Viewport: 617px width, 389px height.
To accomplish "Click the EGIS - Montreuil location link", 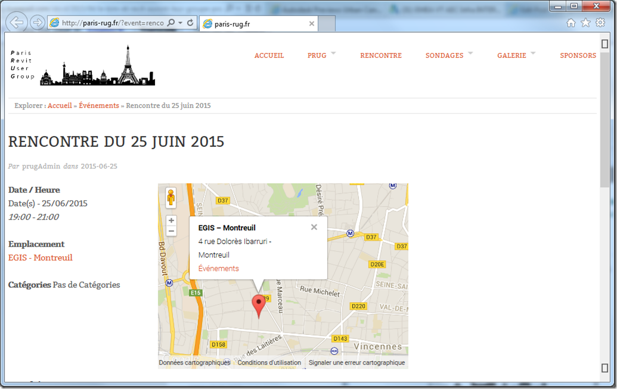I will click(x=41, y=258).
